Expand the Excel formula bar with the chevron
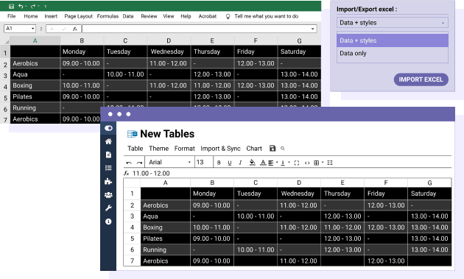 tap(313, 29)
